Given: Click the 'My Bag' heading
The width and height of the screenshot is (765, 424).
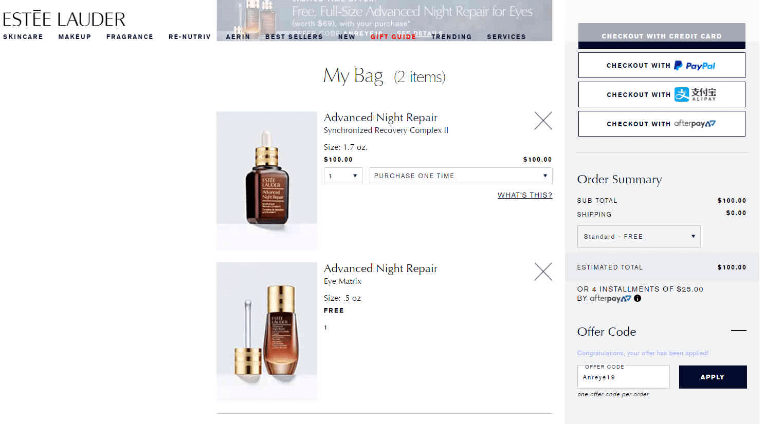Looking at the screenshot, I should point(353,76).
